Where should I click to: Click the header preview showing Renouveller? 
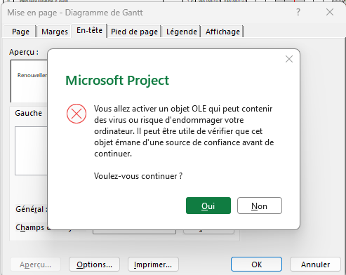[x=29, y=81]
